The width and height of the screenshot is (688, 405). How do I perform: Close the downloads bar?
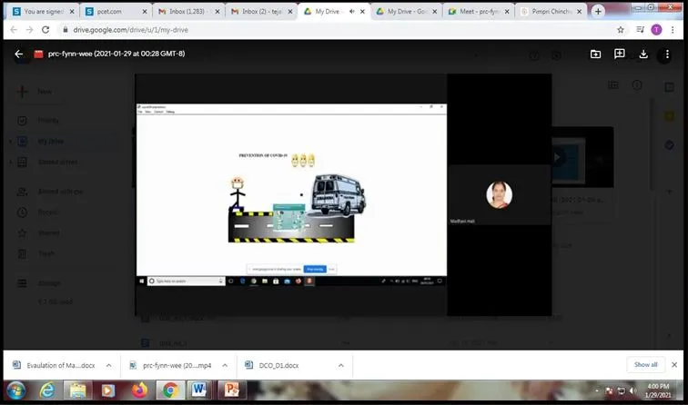pos(674,364)
